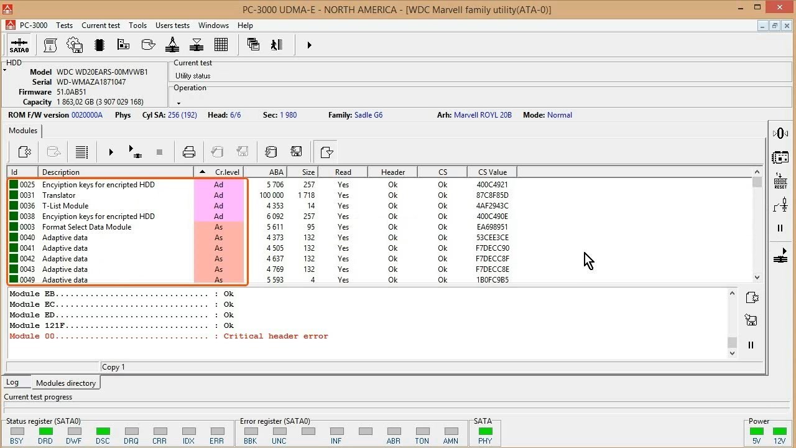The height and width of the screenshot is (448, 796).
Task: Click the play arrow in Modules toolbar
Action: point(111,152)
